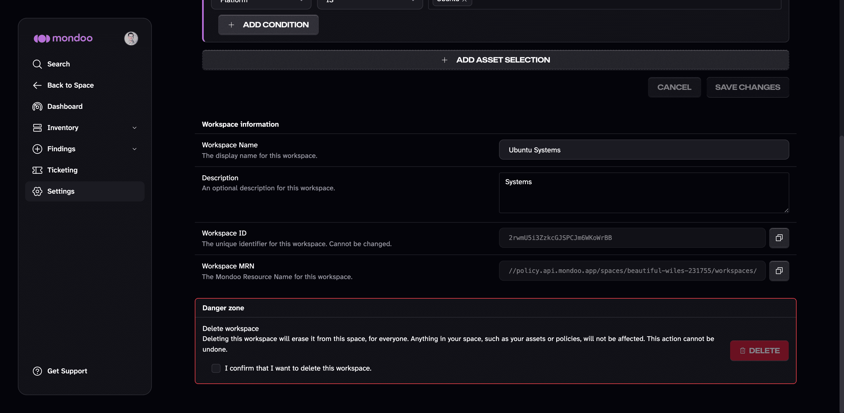Copy the Workspace MRN value

[779, 271]
